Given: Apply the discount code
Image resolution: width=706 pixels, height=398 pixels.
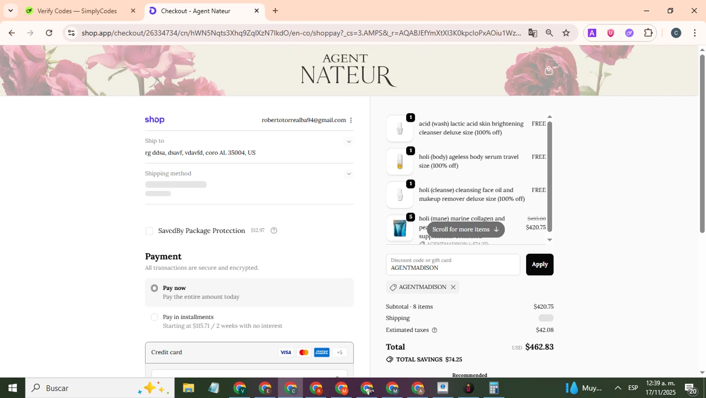Looking at the screenshot, I should tap(539, 265).
